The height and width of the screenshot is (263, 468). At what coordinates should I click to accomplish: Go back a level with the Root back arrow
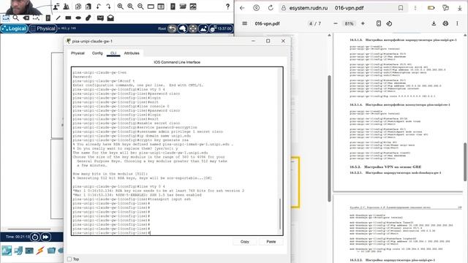tap(173, 28)
